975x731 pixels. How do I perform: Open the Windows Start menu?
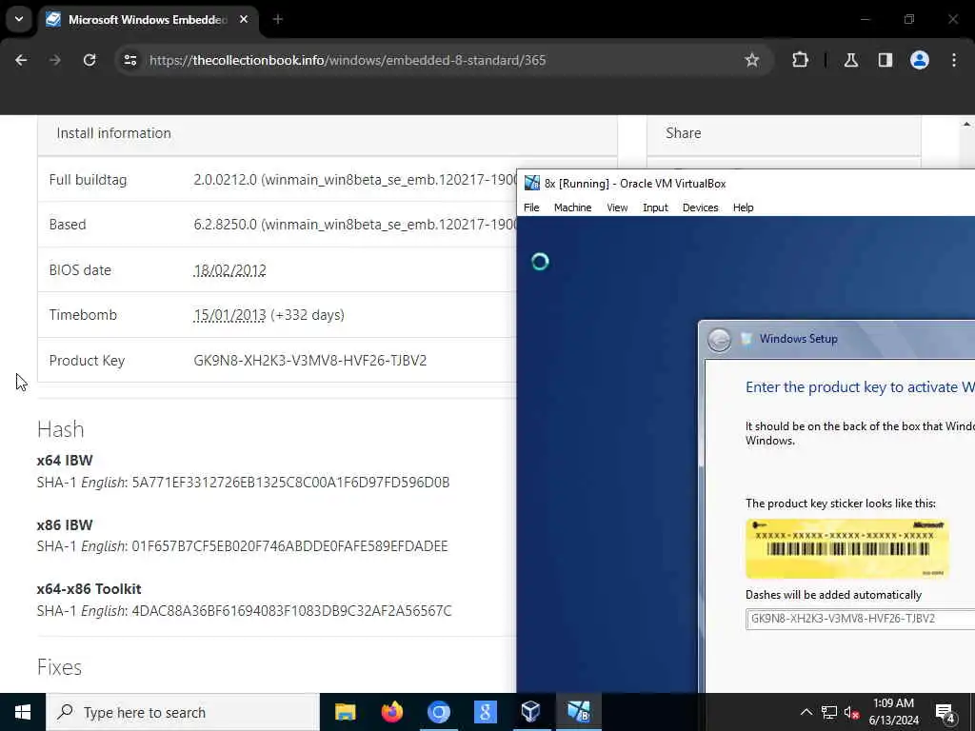[23, 712]
